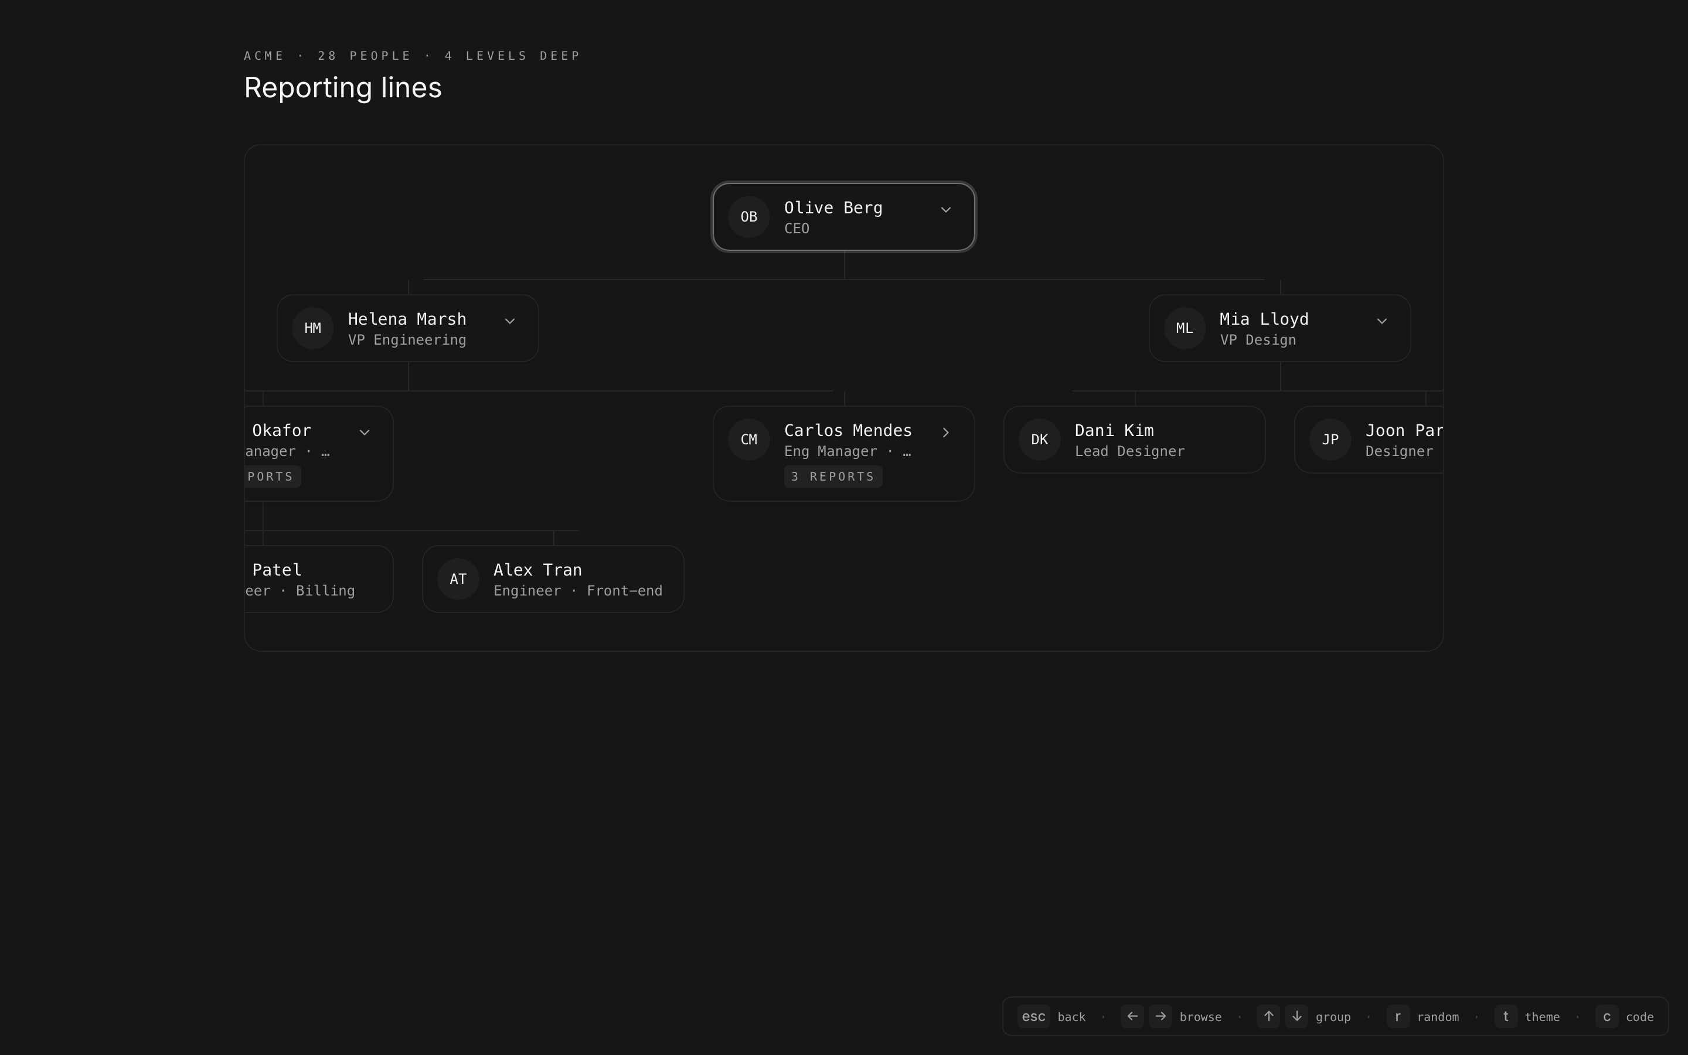Expand Carlos Mendes's reports chevron
The width and height of the screenshot is (1688, 1055).
(946, 433)
